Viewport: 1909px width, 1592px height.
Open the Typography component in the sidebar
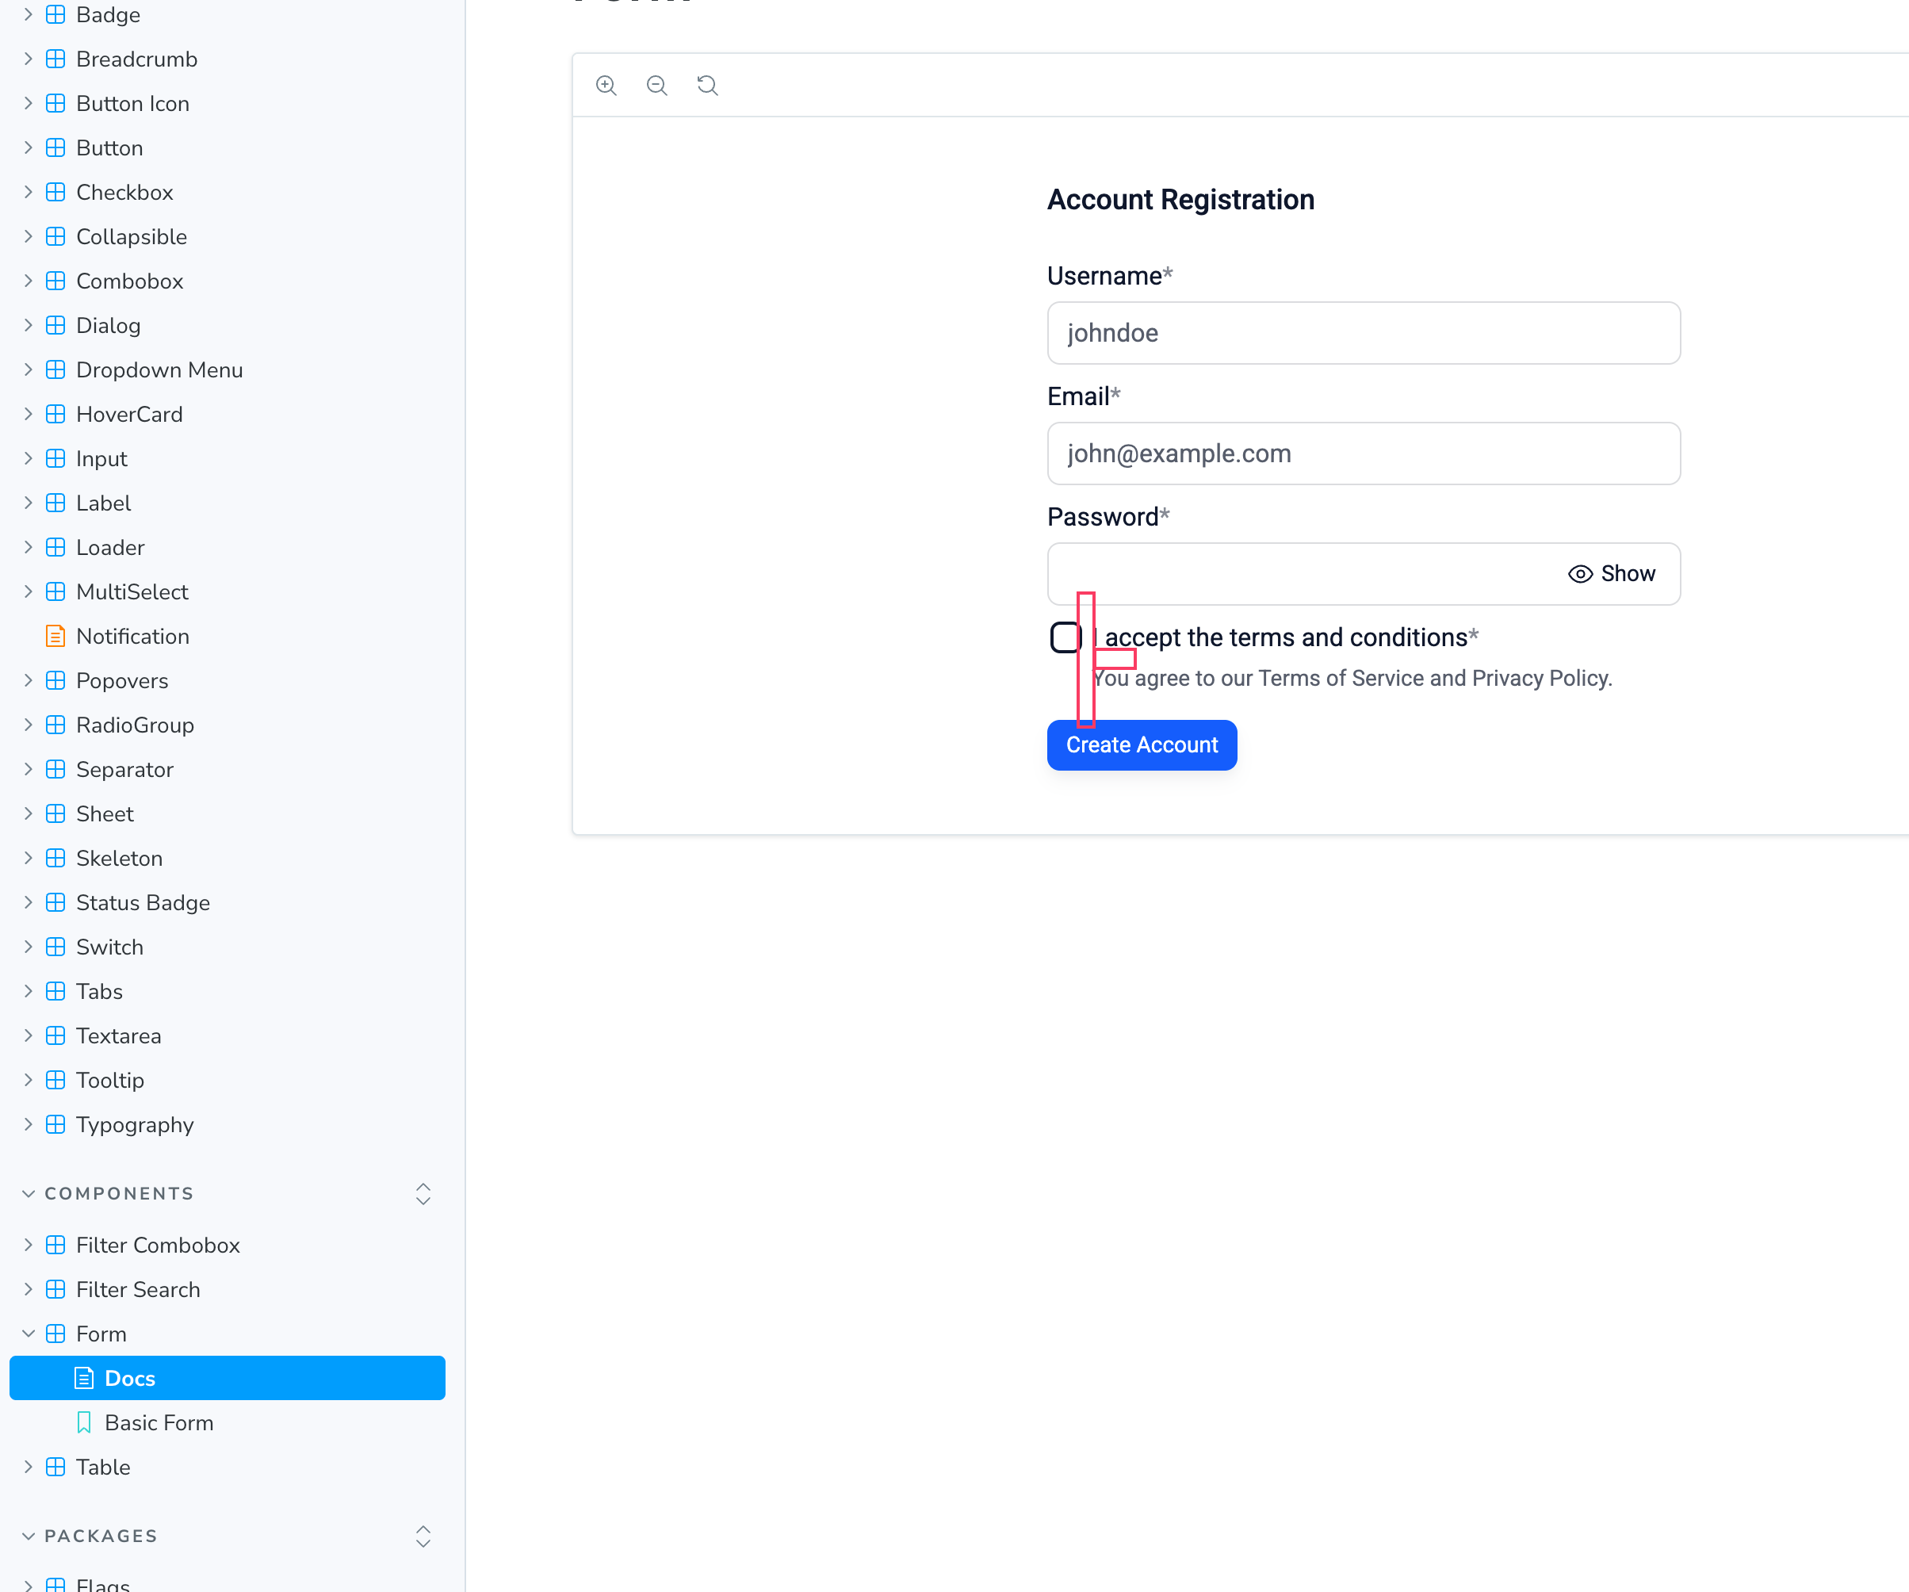point(135,1125)
